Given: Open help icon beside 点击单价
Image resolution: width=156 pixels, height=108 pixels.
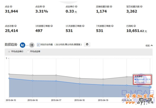Looking at the screenshot, I should pyautogui.click(x=76, y=7).
